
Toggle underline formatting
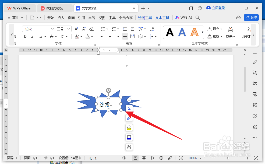(41, 36)
